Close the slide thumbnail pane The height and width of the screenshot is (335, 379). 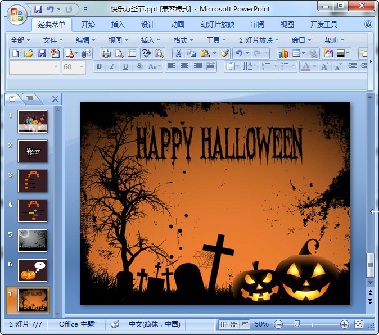point(55,99)
